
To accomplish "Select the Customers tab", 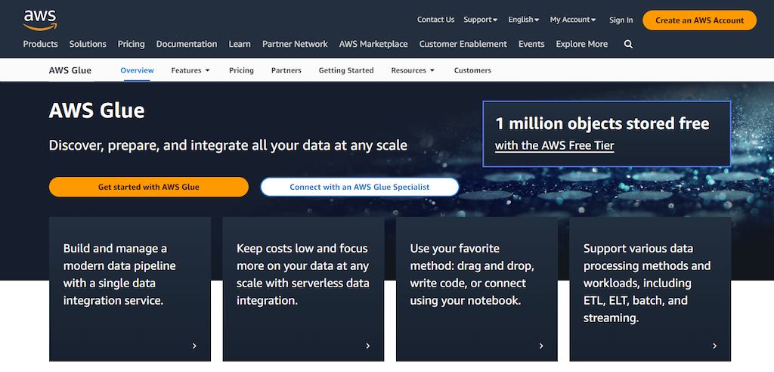I will [472, 70].
